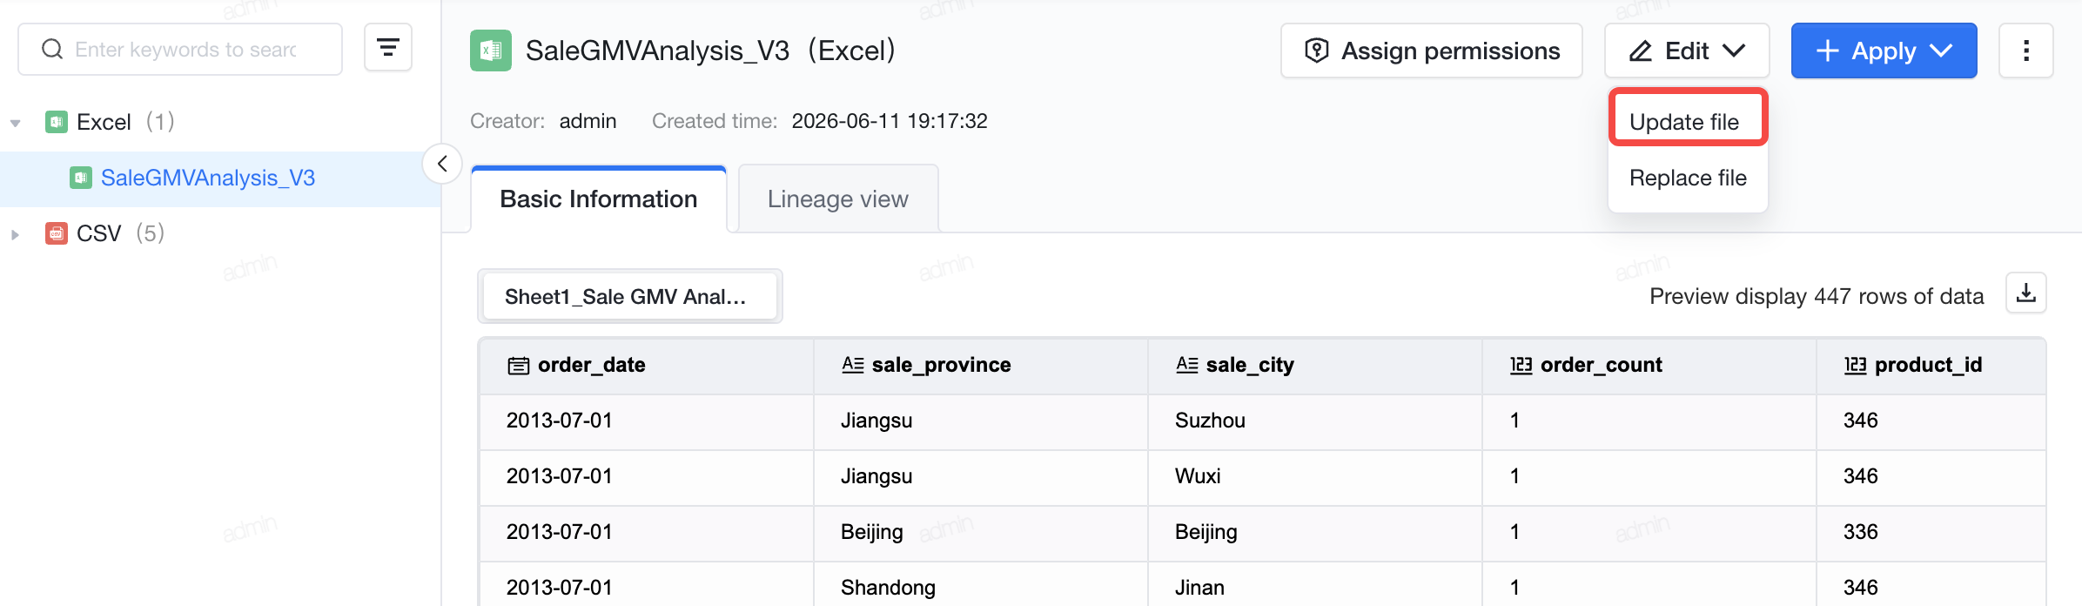The image size is (2082, 606).
Task: Select the Basic Information tab
Action: [x=599, y=199]
